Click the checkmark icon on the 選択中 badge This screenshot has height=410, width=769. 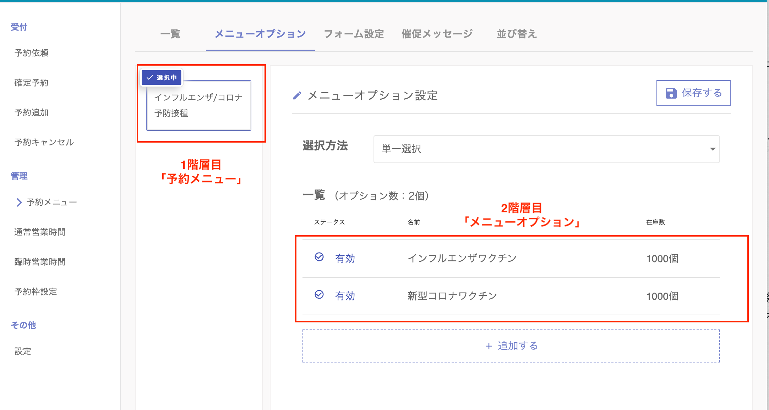pos(150,77)
